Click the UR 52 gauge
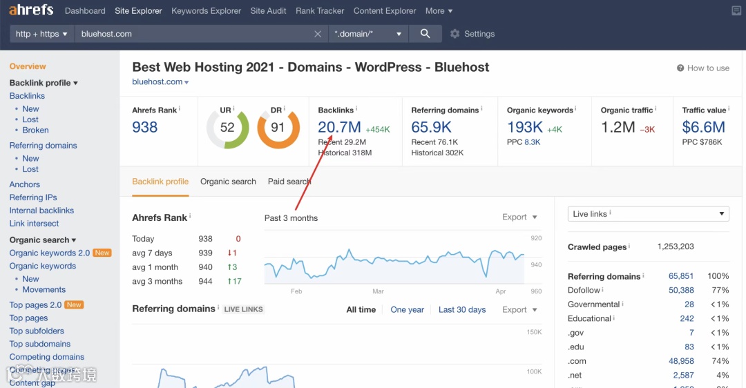This screenshot has height=388, width=746. point(227,128)
